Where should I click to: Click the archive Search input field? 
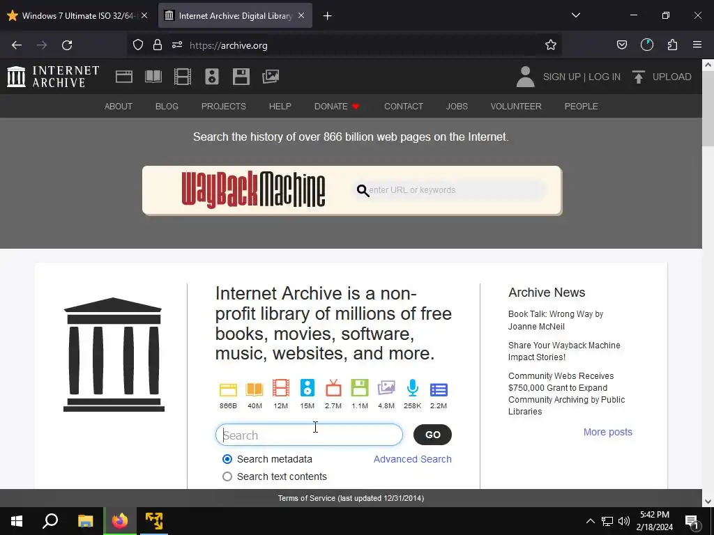pos(309,435)
